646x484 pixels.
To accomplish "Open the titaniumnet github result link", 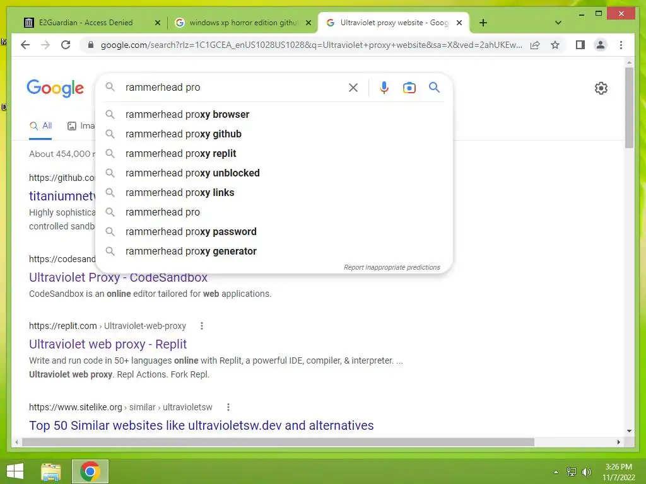I will pos(62,196).
